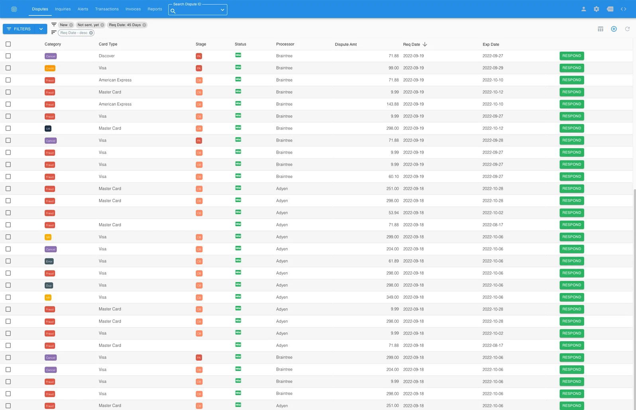Click the Processor column header

click(x=285, y=44)
